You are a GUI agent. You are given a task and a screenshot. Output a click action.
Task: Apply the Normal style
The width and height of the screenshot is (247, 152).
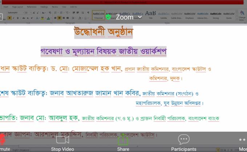point(98,15)
